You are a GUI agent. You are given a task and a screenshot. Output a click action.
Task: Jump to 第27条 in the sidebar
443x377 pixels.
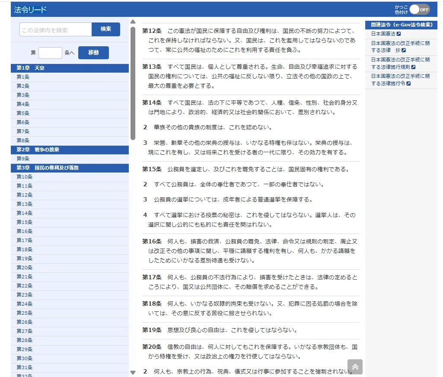(70, 331)
